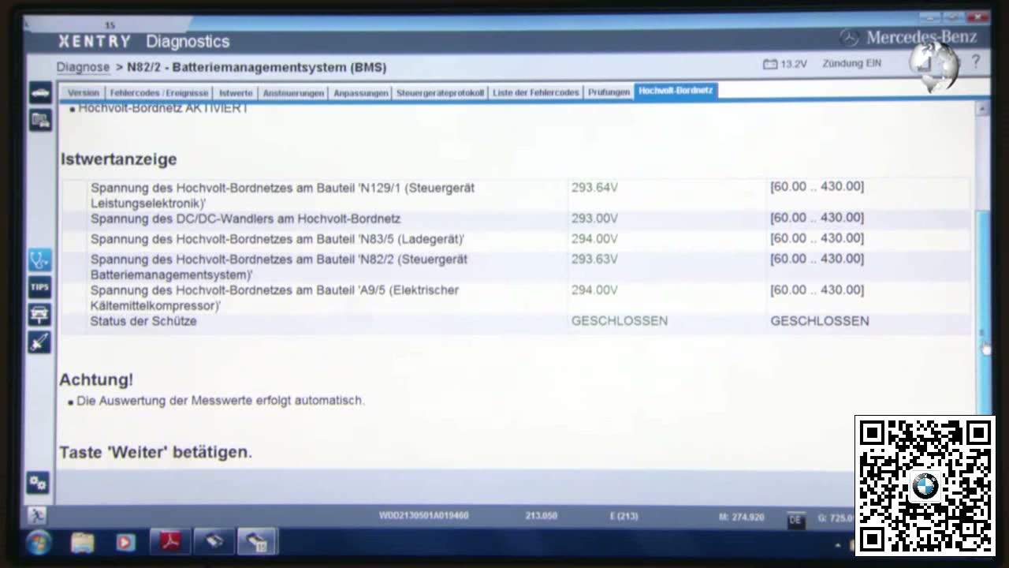Click the 'M: 274.920' engine code in status bar
The height and width of the screenshot is (568, 1009).
pos(742,518)
